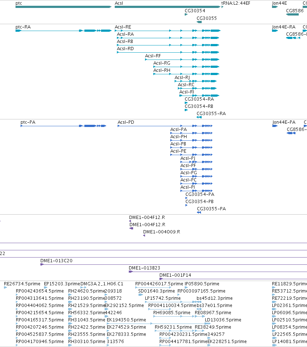This screenshot has height=347, width=307.
Task: Click bs45d12.3prime EST label
Action: tap(215, 298)
